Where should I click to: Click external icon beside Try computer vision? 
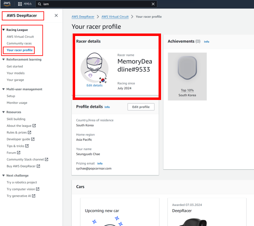coord(38,189)
